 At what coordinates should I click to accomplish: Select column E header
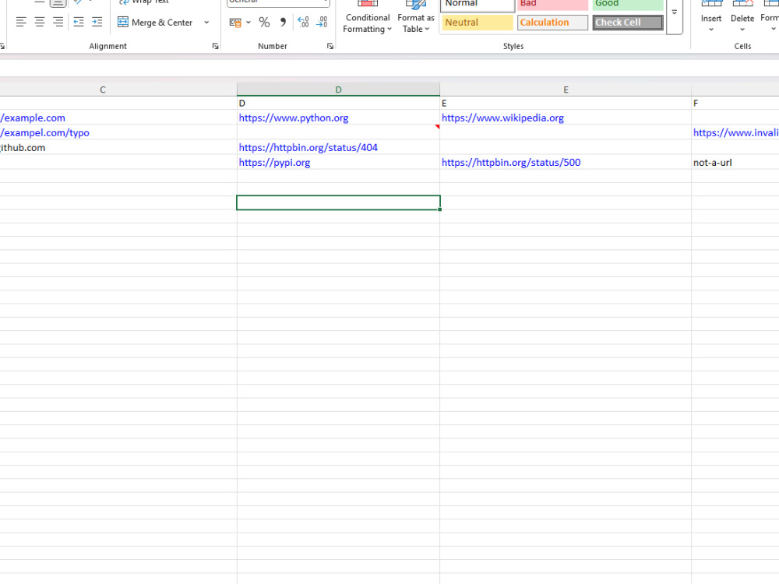pos(566,90)
